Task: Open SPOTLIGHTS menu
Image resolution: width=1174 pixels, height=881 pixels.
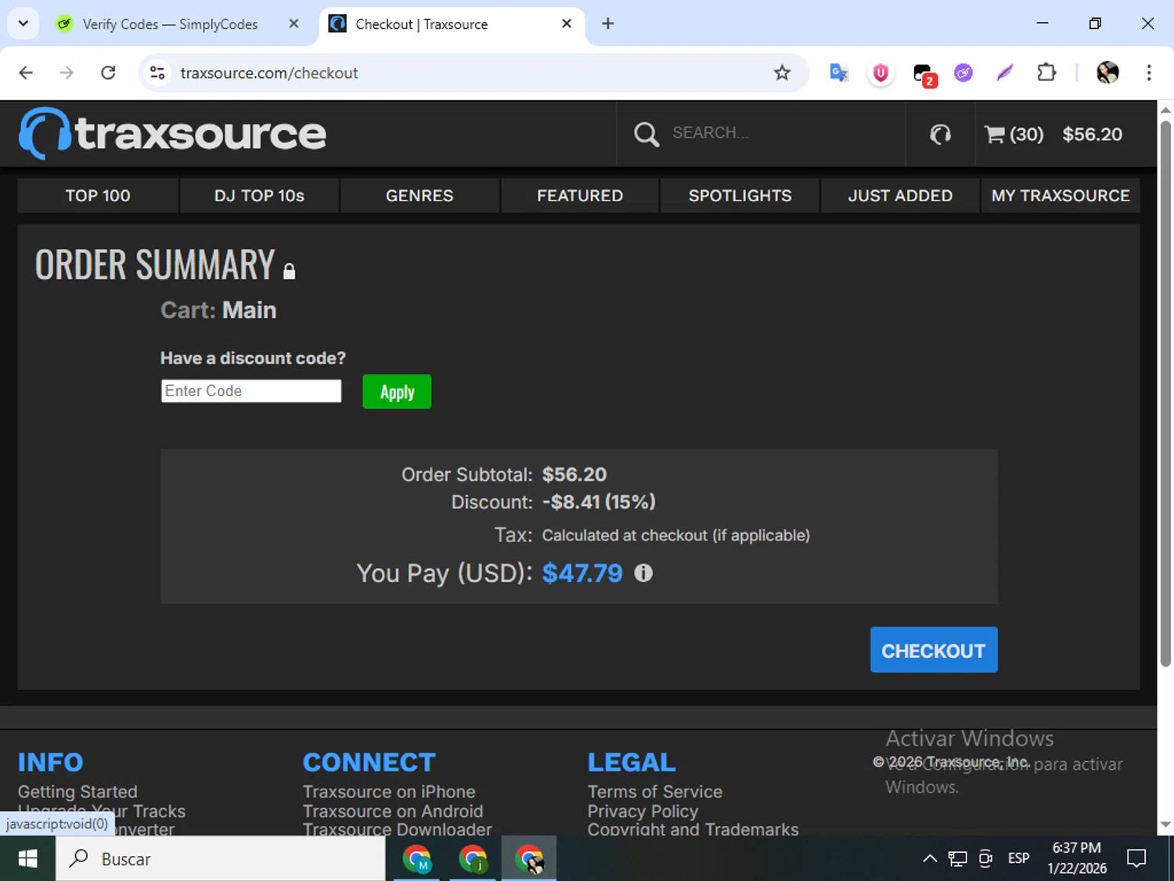Action: click(740, 196)
